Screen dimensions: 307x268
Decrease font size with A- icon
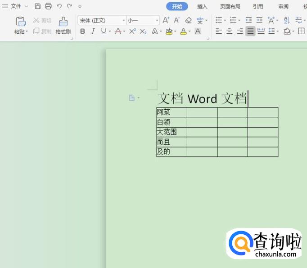click(x=177, y=20)
